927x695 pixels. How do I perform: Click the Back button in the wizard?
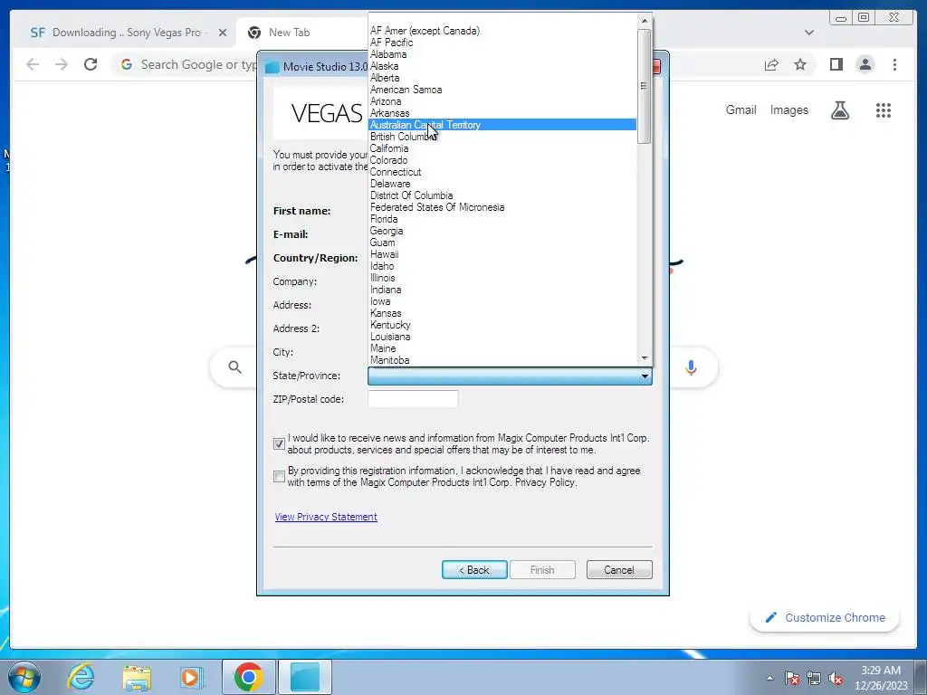pos(474,570)
